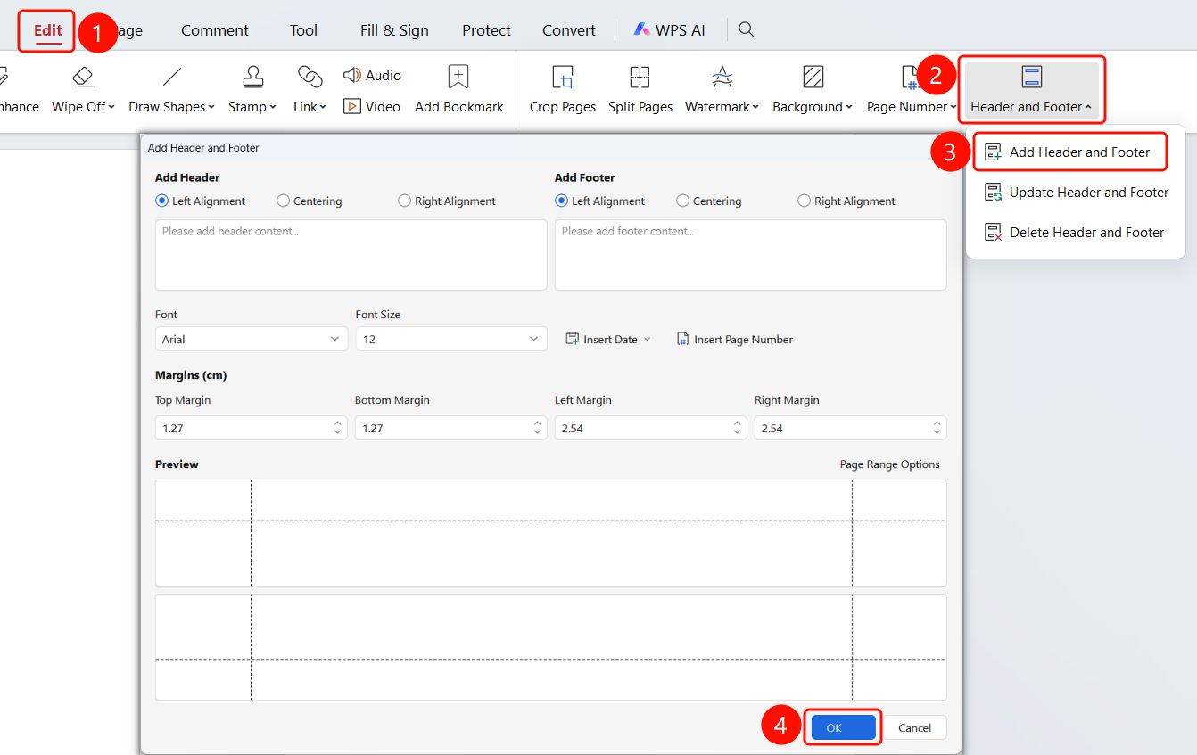This screenshot has height=755, width=1197.
Task: Choose Delete Header and Footer
Action: [x=1076, y=233]
